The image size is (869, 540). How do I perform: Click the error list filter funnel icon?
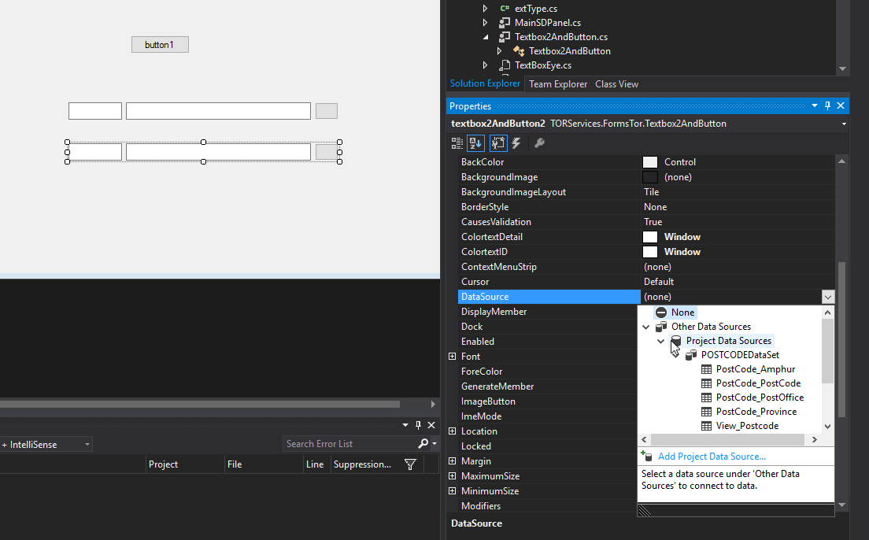(x=410, y=464)
